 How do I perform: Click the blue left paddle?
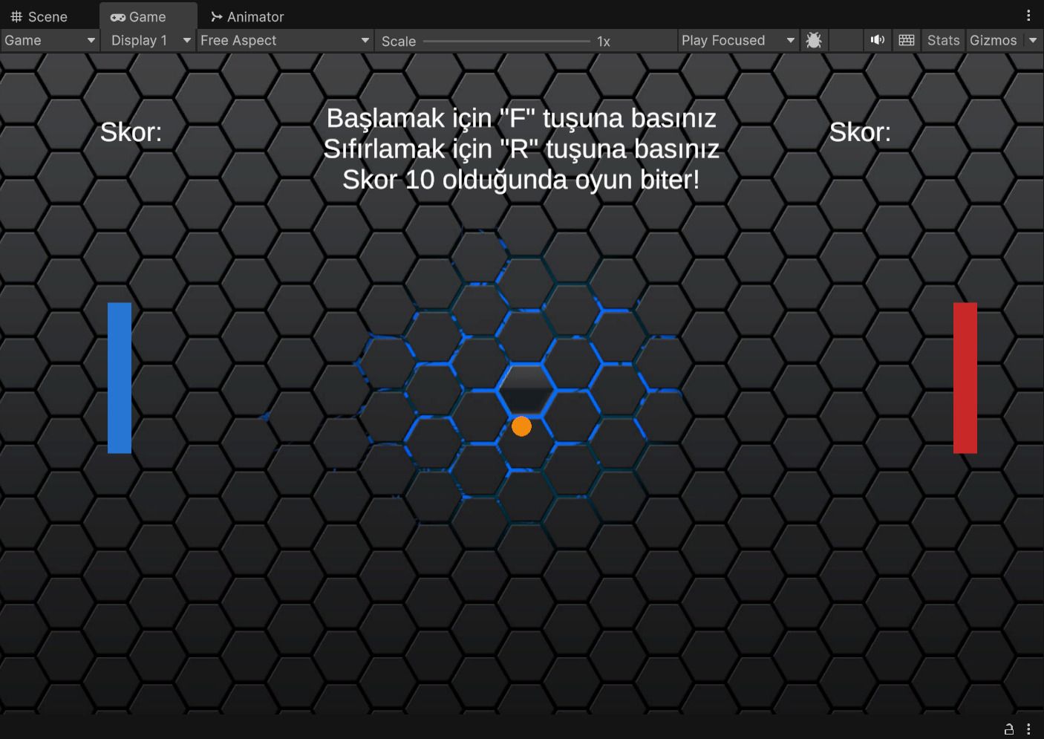click(x=120, y=377)
